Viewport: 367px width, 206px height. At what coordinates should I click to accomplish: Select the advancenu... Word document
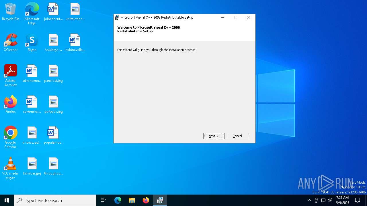[32, 74]
